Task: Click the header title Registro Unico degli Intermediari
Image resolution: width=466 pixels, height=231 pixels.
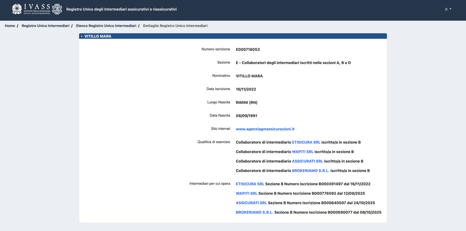Action: click(121, 9)
